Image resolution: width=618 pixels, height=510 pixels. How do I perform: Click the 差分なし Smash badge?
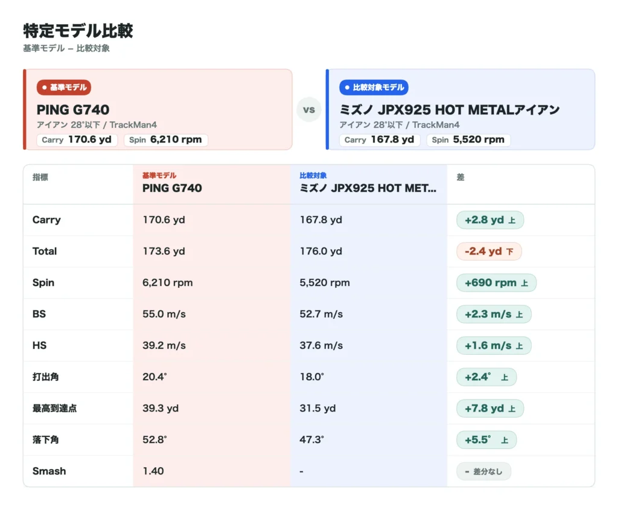coord(483,471)
